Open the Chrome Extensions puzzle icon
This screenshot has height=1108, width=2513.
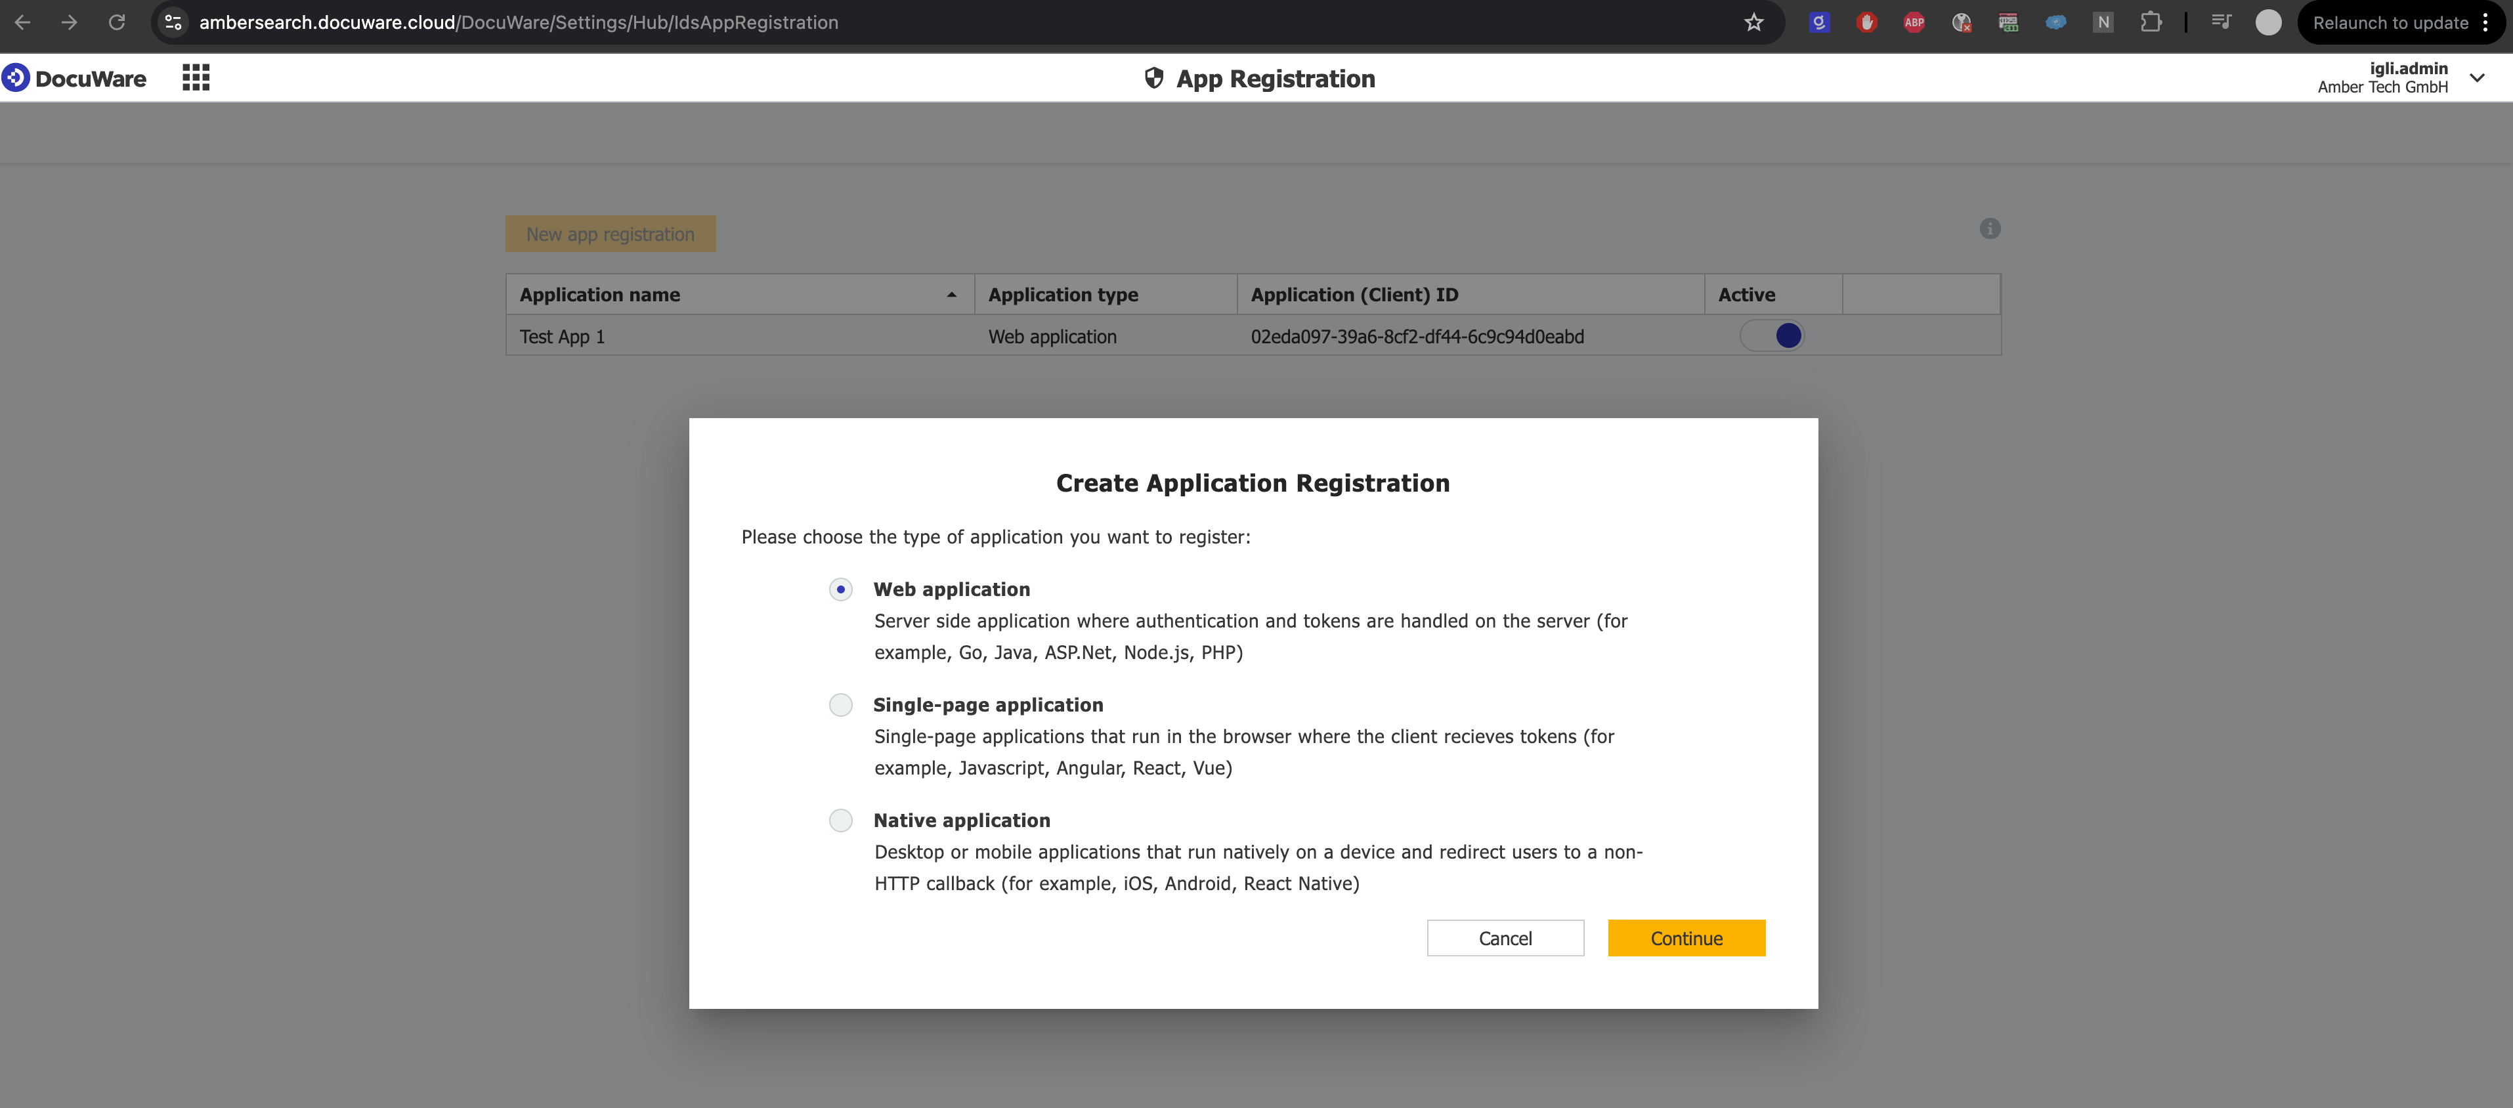coord(2150,22)
